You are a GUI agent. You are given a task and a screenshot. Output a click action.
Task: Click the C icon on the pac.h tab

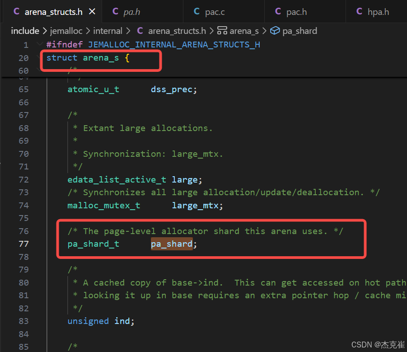coord(278,11)
